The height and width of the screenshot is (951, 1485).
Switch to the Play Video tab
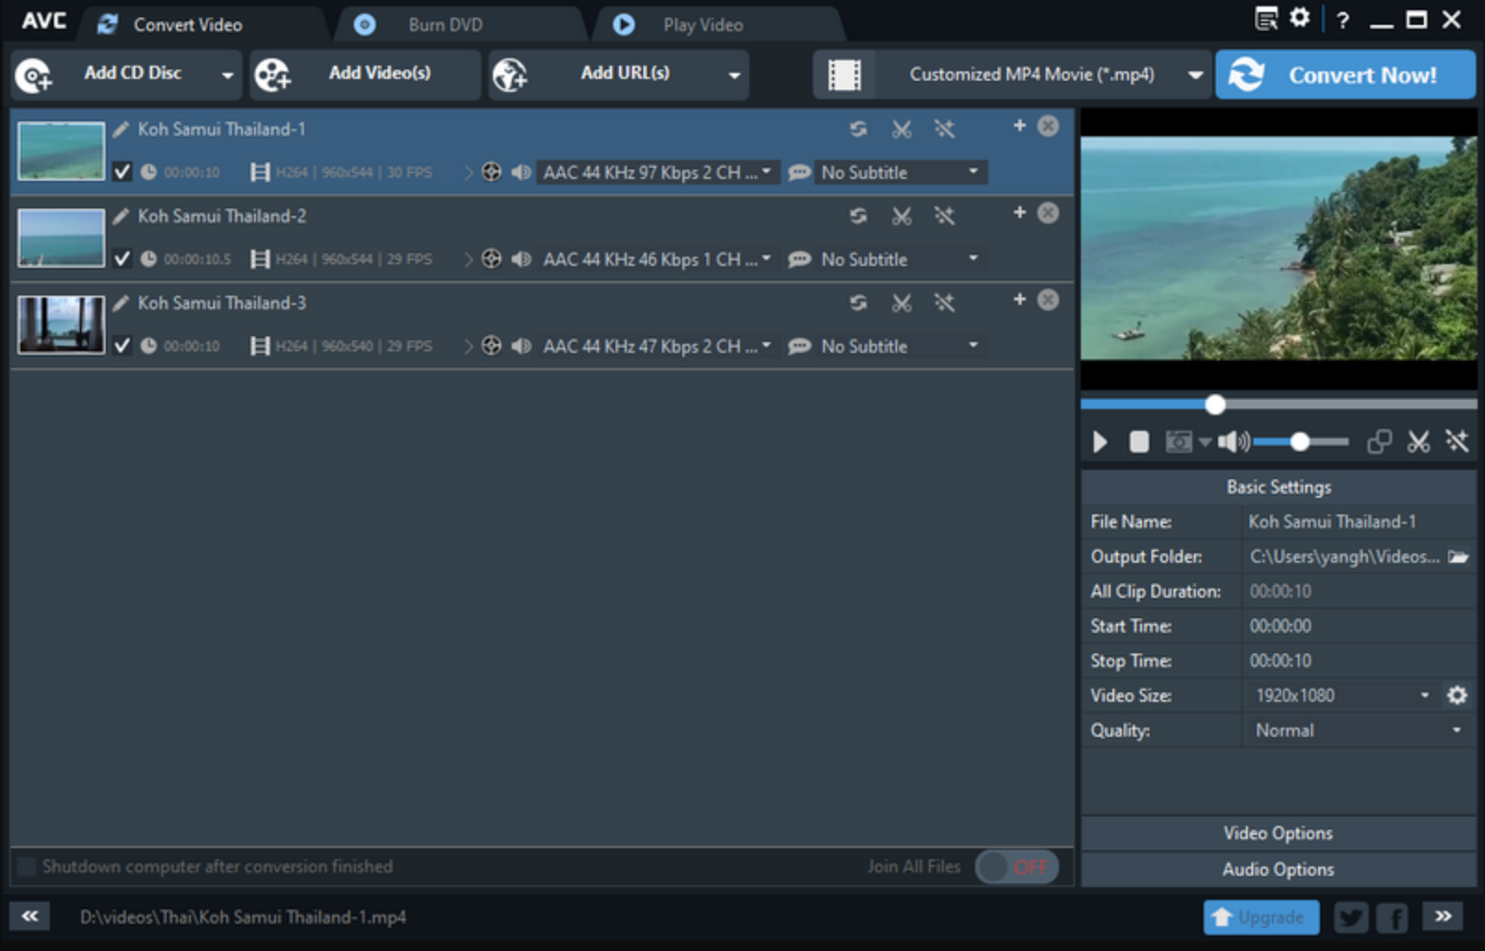(x=702, y=24)
